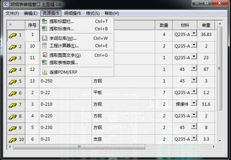Open the 材料 dropdown in row 1
Screen dimensions: 231x160
point(194,33)
